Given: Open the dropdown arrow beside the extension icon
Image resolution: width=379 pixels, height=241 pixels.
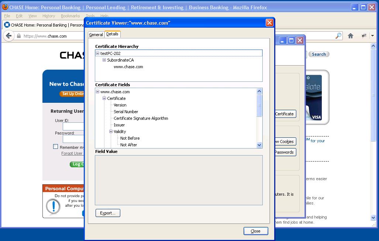Looking at the screenshot, I should [x=372, y=35].
